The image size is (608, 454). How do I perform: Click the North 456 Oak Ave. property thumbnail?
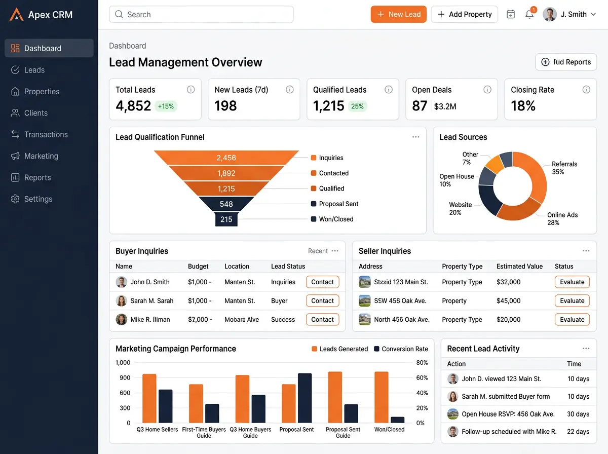click(x=365, y=320)
